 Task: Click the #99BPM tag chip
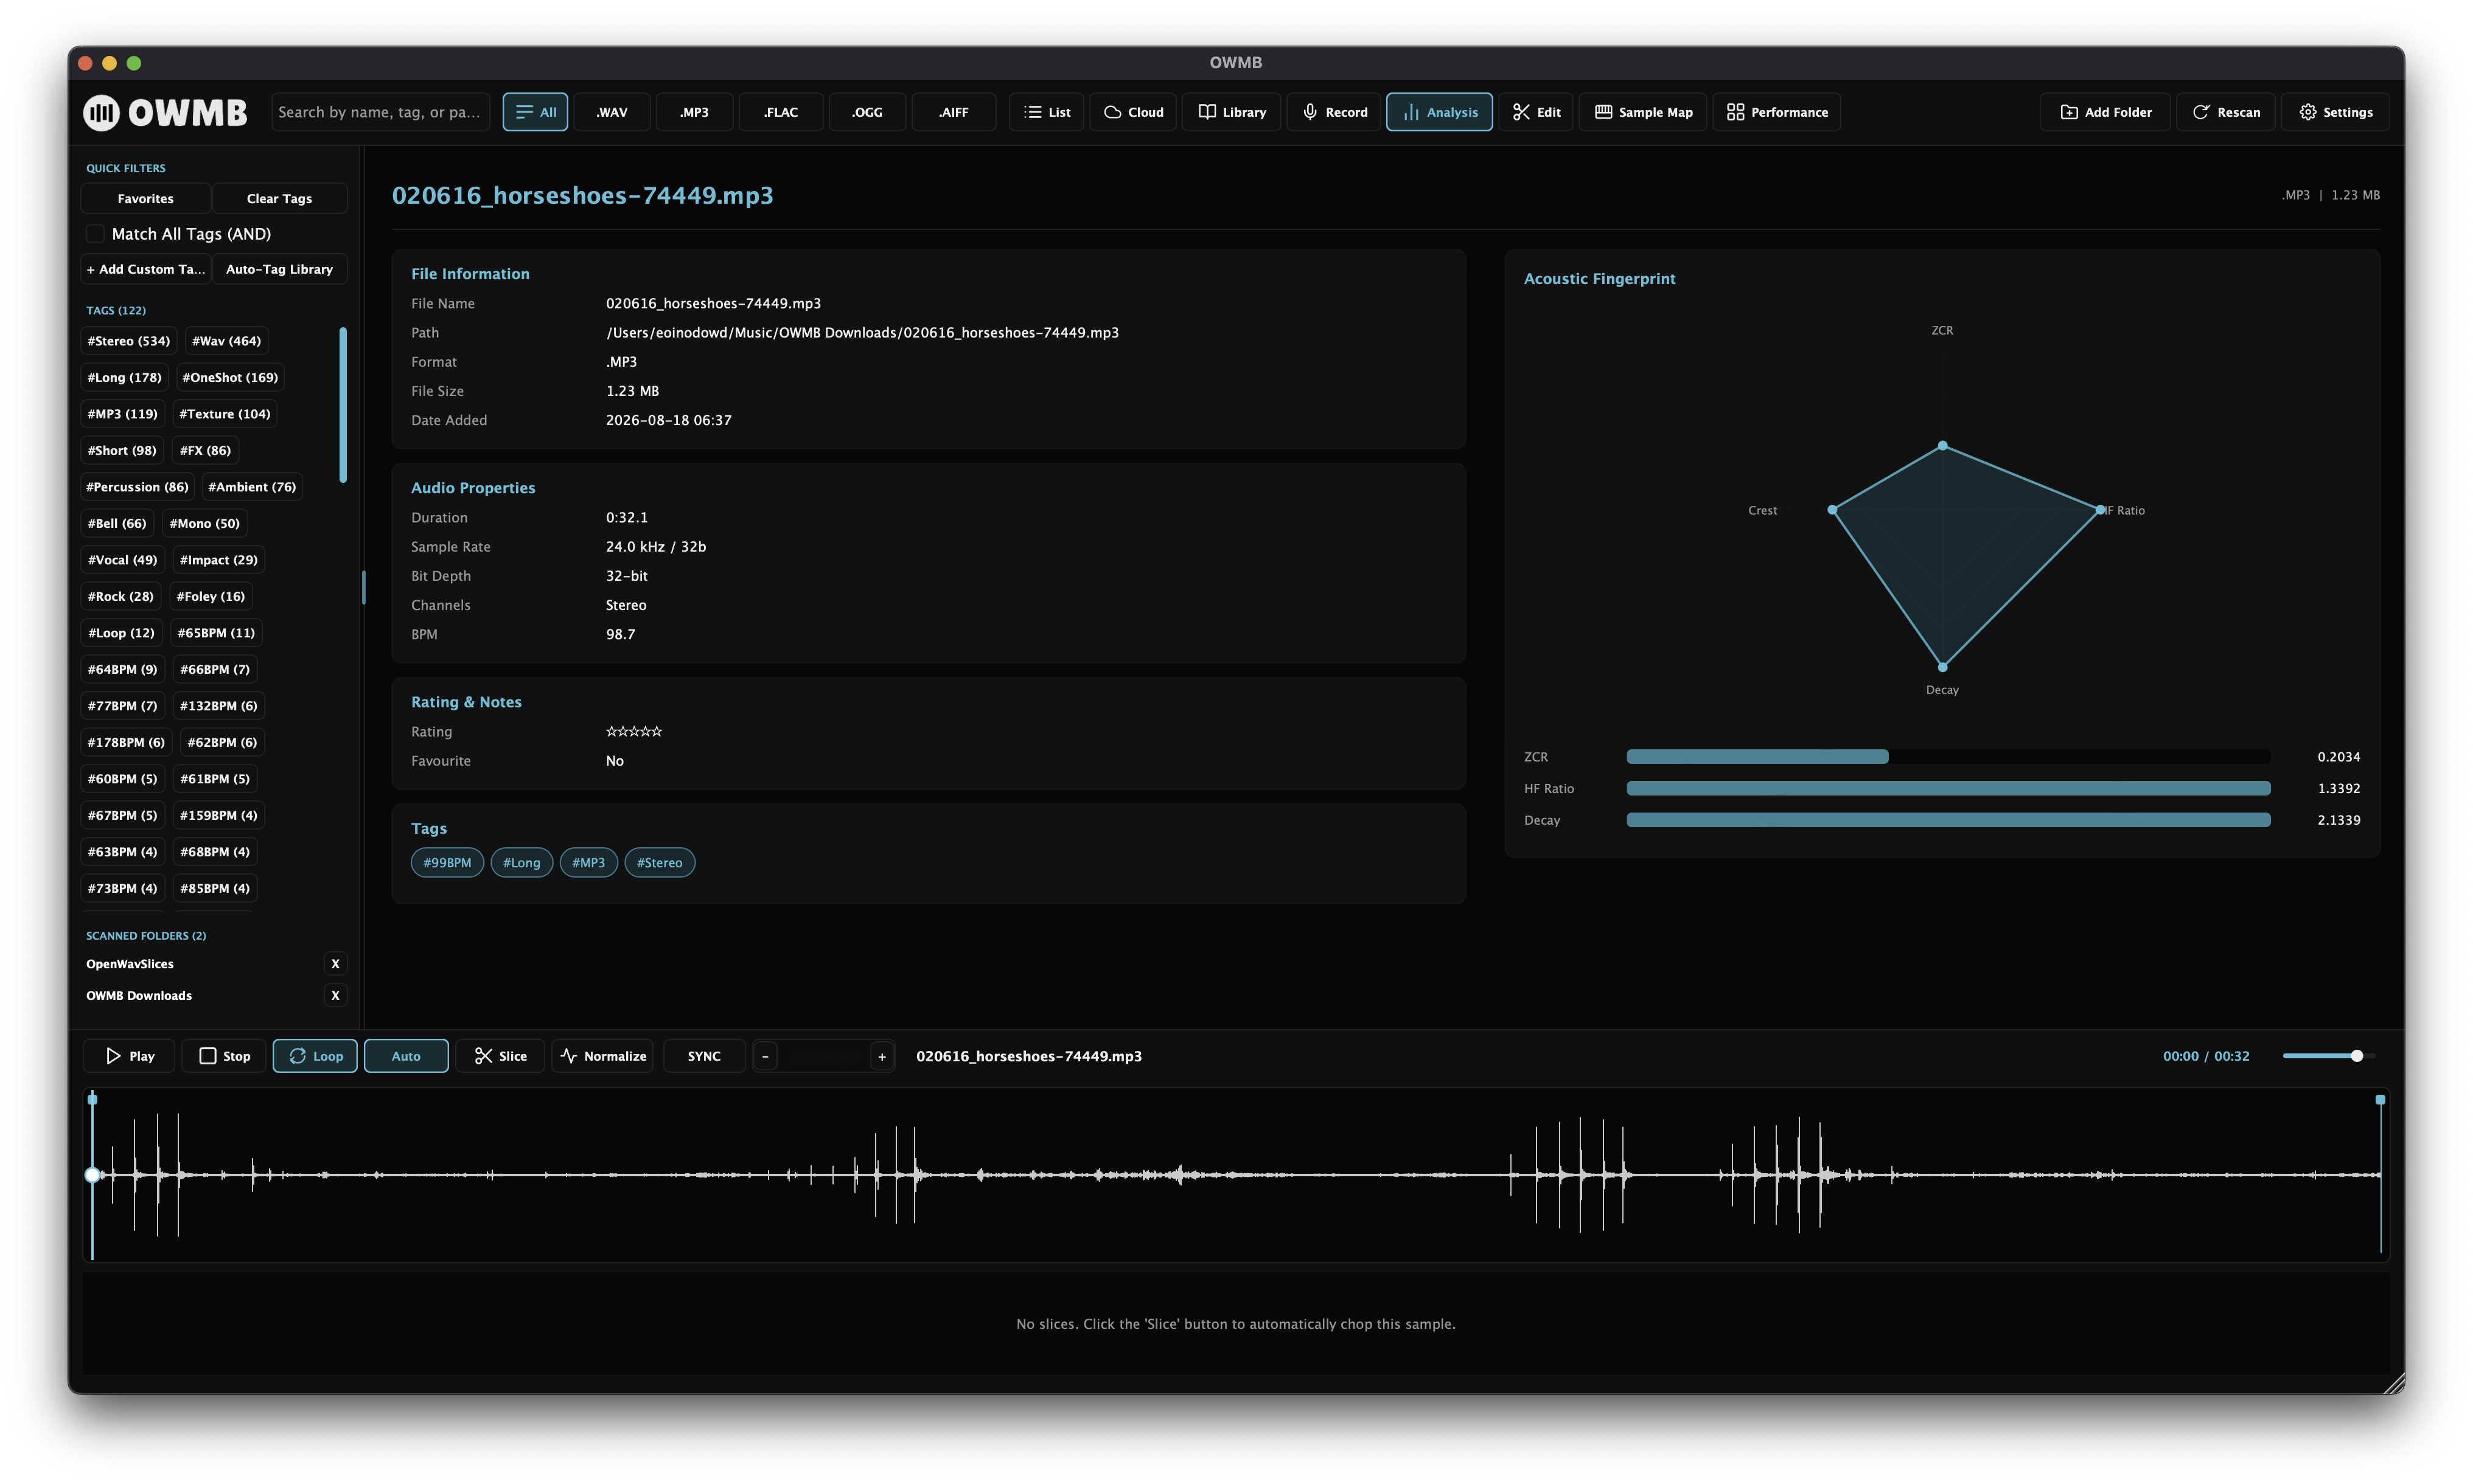(447, 862)
